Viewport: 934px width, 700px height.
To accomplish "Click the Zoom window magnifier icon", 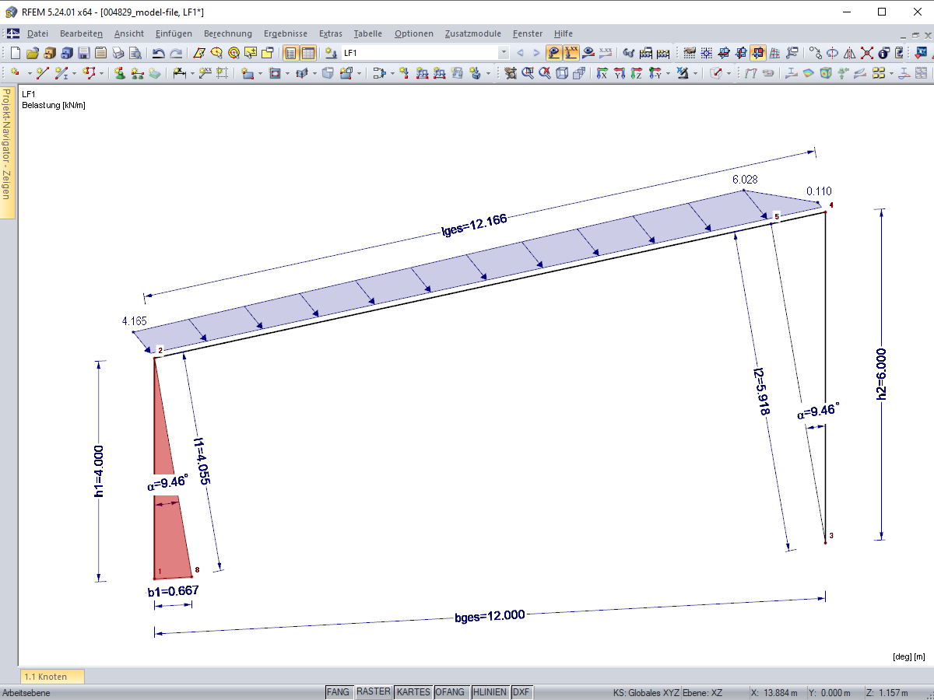I will click(x=528, y=73).
